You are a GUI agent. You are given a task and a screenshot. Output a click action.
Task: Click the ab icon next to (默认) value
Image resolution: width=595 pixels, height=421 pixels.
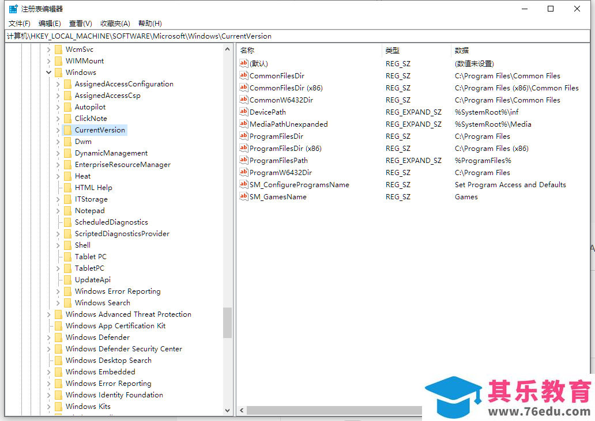(244, 63)
